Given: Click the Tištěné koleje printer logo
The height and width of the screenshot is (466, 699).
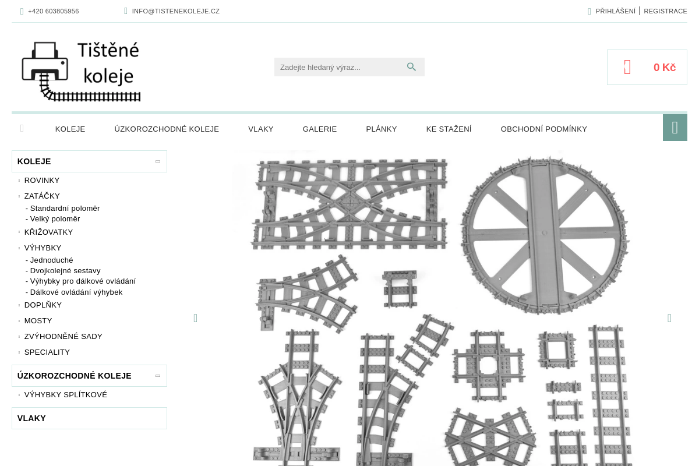Looking at the screenshot, I should [x=81, y=71].
